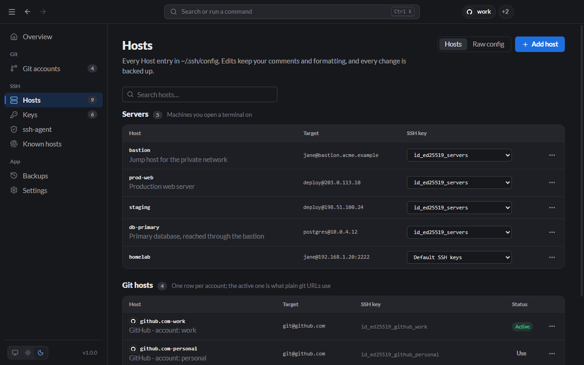Click the jane@bastion.acme.example target
Screen dimensions: 584x365
click(x=341, y=155)
